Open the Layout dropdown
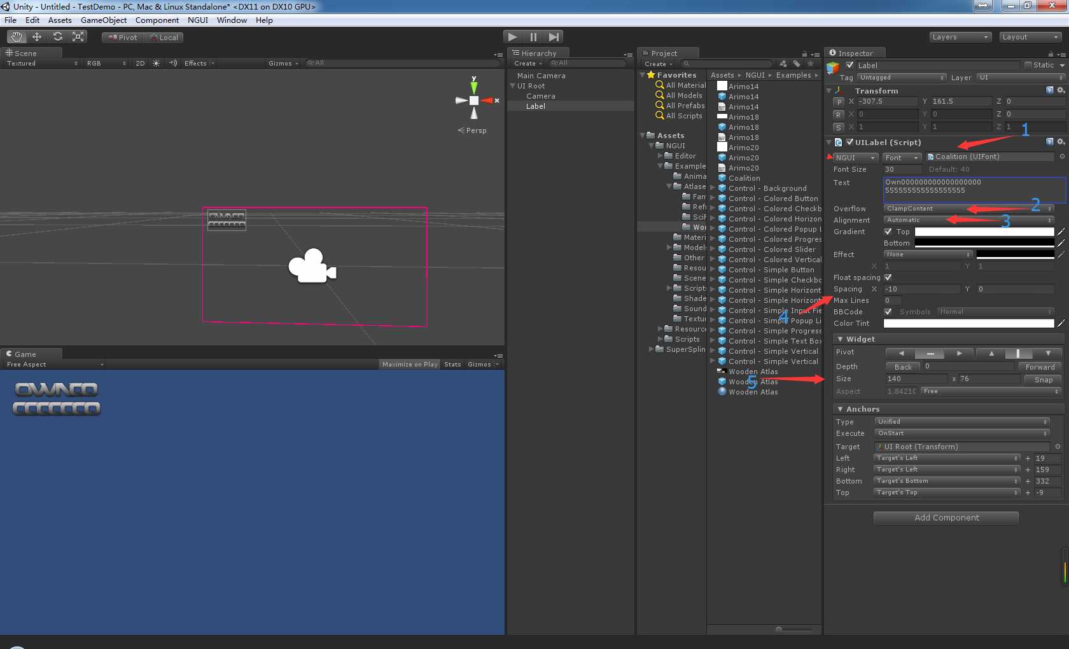The height and width of the screenshot is (649, 1069). (x=1030, y=37)
